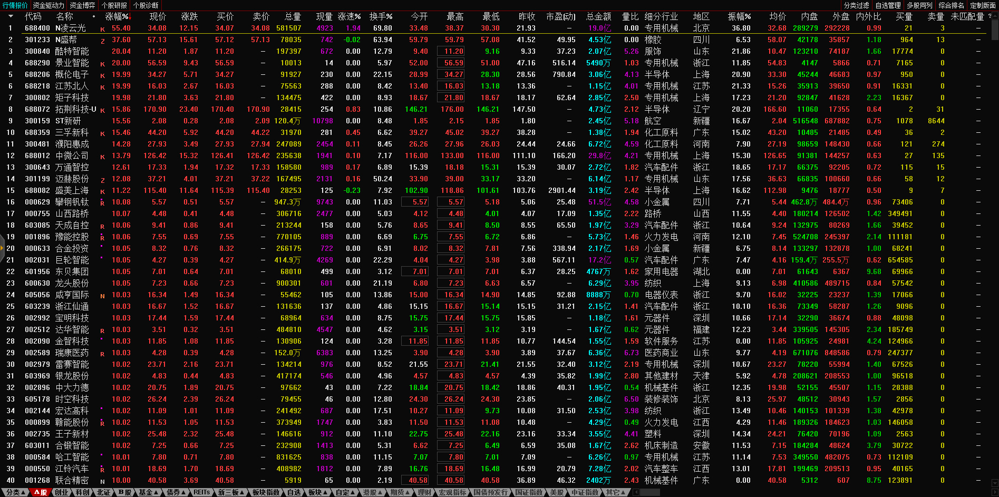Select the 拓荆科技-U stock row

(x=75, y=109)
